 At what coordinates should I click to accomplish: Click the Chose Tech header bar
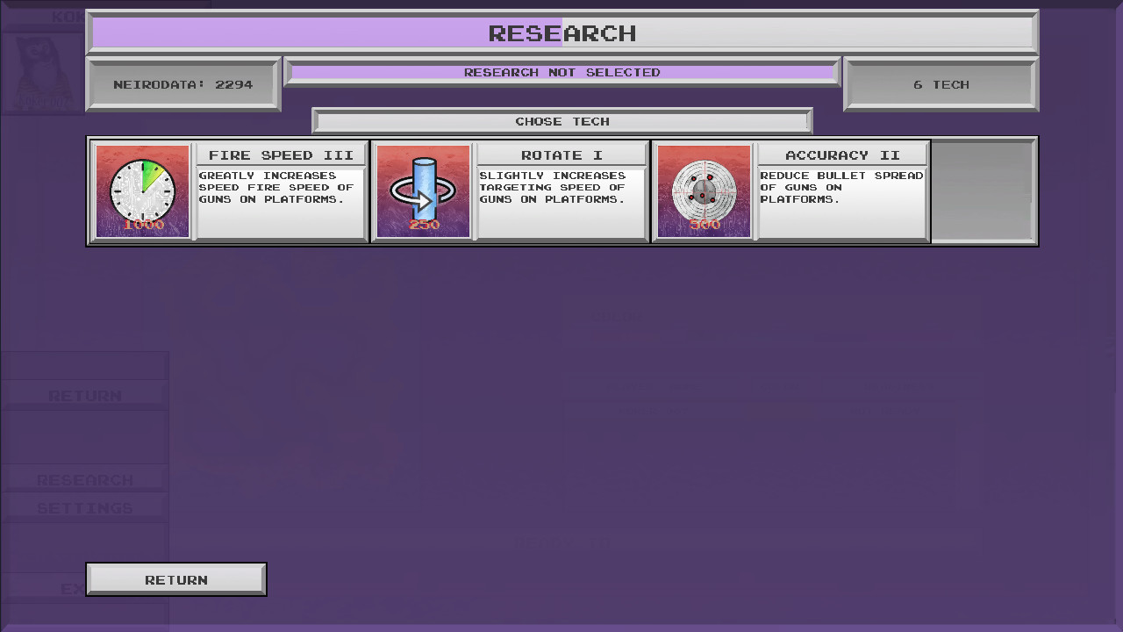pyautogui.click(x=561, y=121)
